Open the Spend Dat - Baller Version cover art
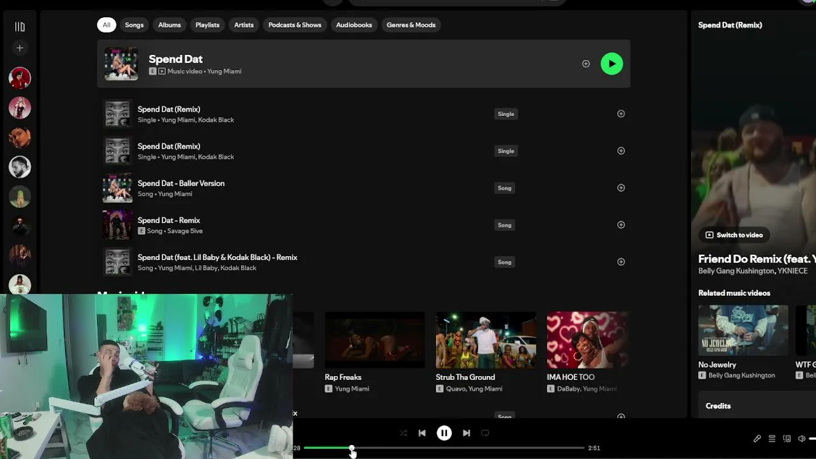The height and width of the screenshot is (459, 816). pos(117,188)
